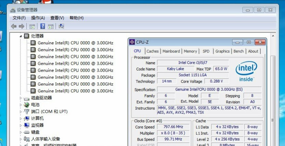The image size is (285, 146).
Task: Expand the 人体学输入设备 node
Action: [21, 139]
